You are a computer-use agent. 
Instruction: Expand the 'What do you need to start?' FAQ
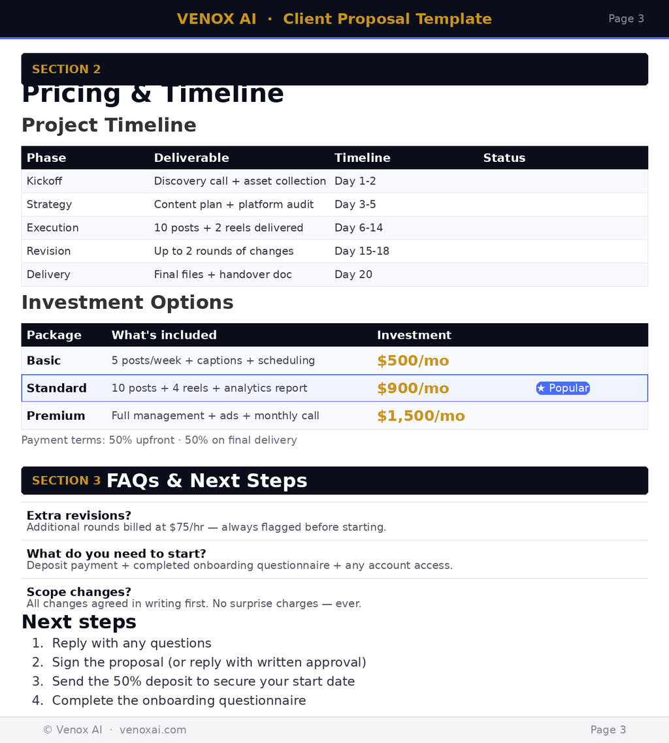[x=116, y=554]
